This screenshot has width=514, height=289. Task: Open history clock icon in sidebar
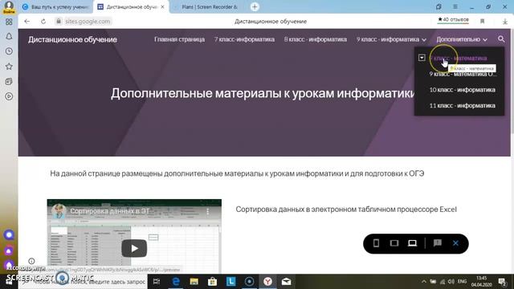click(x=9, y=51)
